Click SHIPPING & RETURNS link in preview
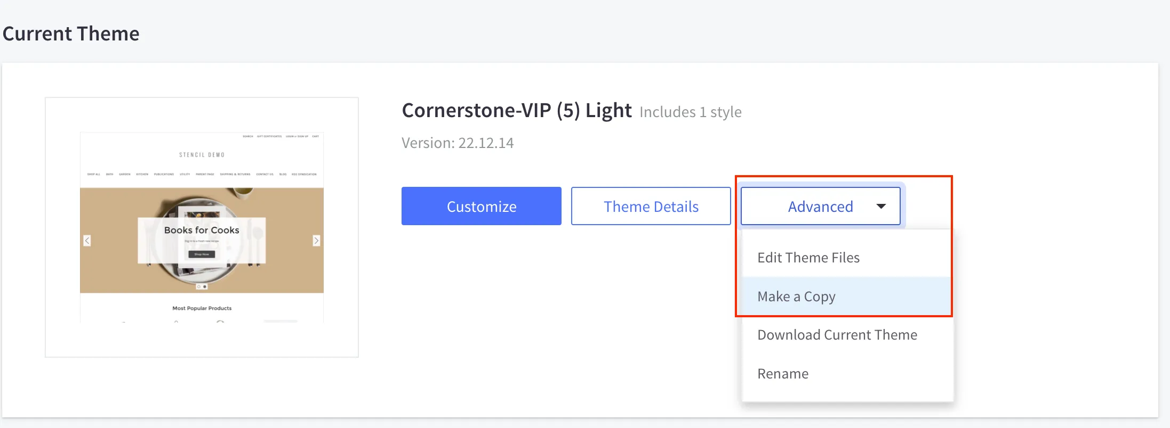 point(236,174)
